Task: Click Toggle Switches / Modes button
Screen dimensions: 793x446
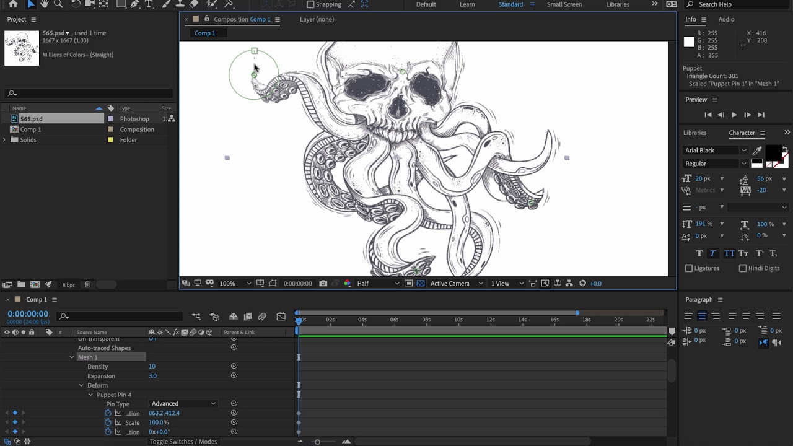Action: point(183,442)
